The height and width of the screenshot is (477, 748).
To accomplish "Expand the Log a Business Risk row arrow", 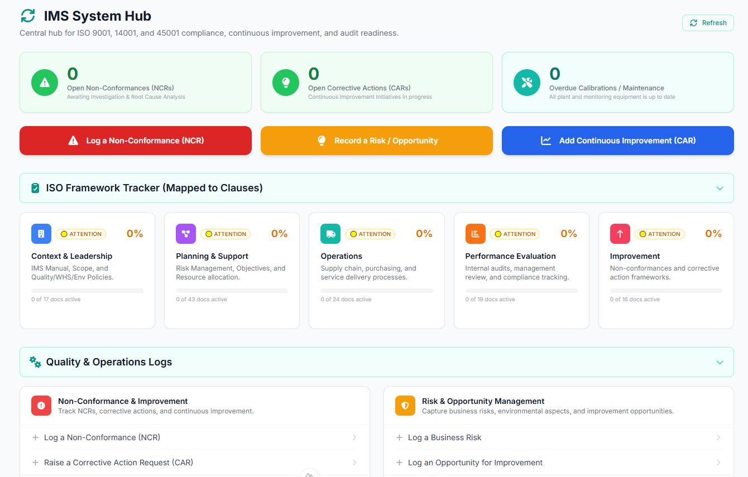I will 720,437.
